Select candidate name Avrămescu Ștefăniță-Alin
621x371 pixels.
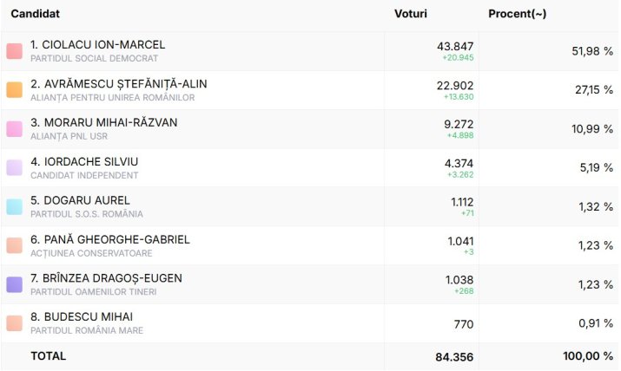point(118,84)
